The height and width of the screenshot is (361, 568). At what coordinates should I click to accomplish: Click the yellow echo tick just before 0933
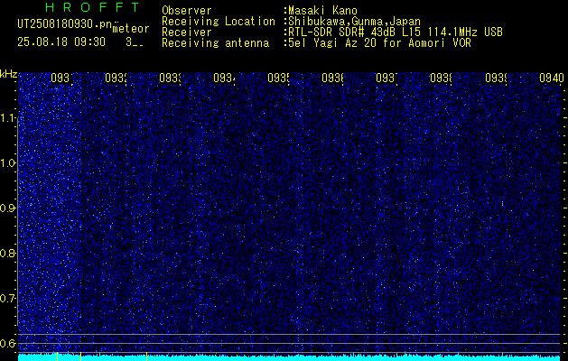[x=146, y=356]
